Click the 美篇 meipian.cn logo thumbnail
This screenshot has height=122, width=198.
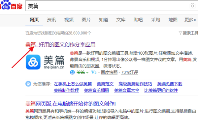point(45,62)
